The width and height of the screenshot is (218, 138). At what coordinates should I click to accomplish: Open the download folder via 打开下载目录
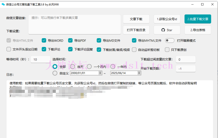click(x=136, y=30)
